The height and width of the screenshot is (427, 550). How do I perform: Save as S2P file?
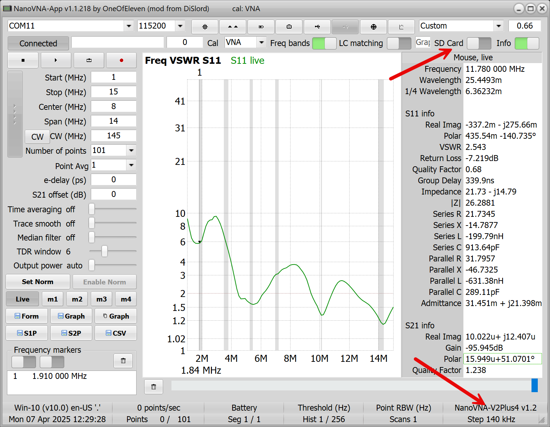click(71, 333)
